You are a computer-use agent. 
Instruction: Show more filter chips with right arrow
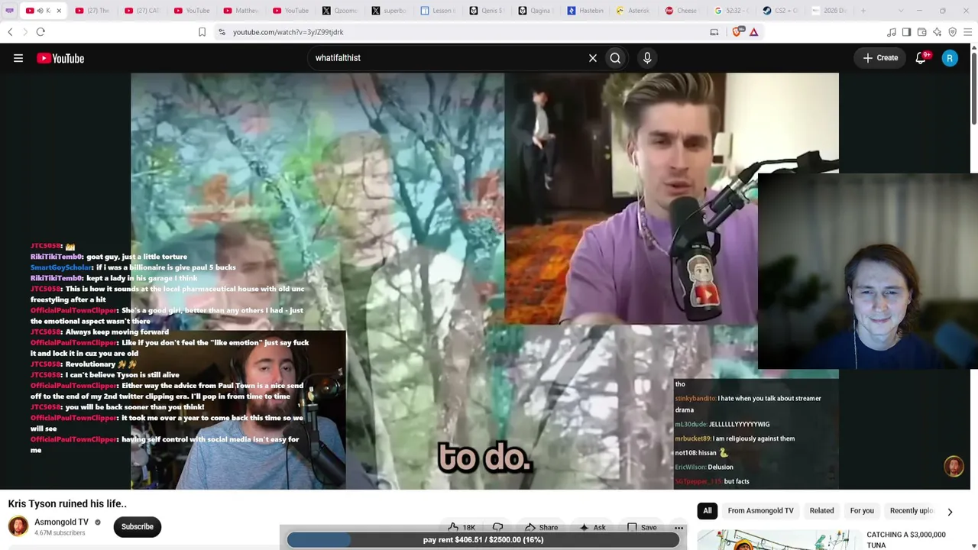coord(950,512)
